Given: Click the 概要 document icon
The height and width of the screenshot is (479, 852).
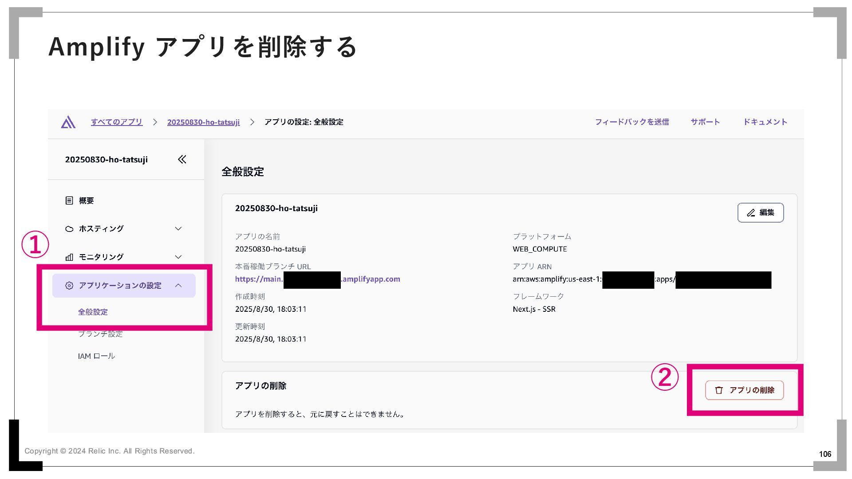Looking at the screenshot, I should point(69,200).
